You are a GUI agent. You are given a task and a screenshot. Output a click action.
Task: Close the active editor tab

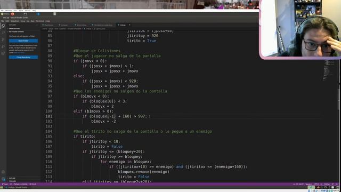[129, 25]
